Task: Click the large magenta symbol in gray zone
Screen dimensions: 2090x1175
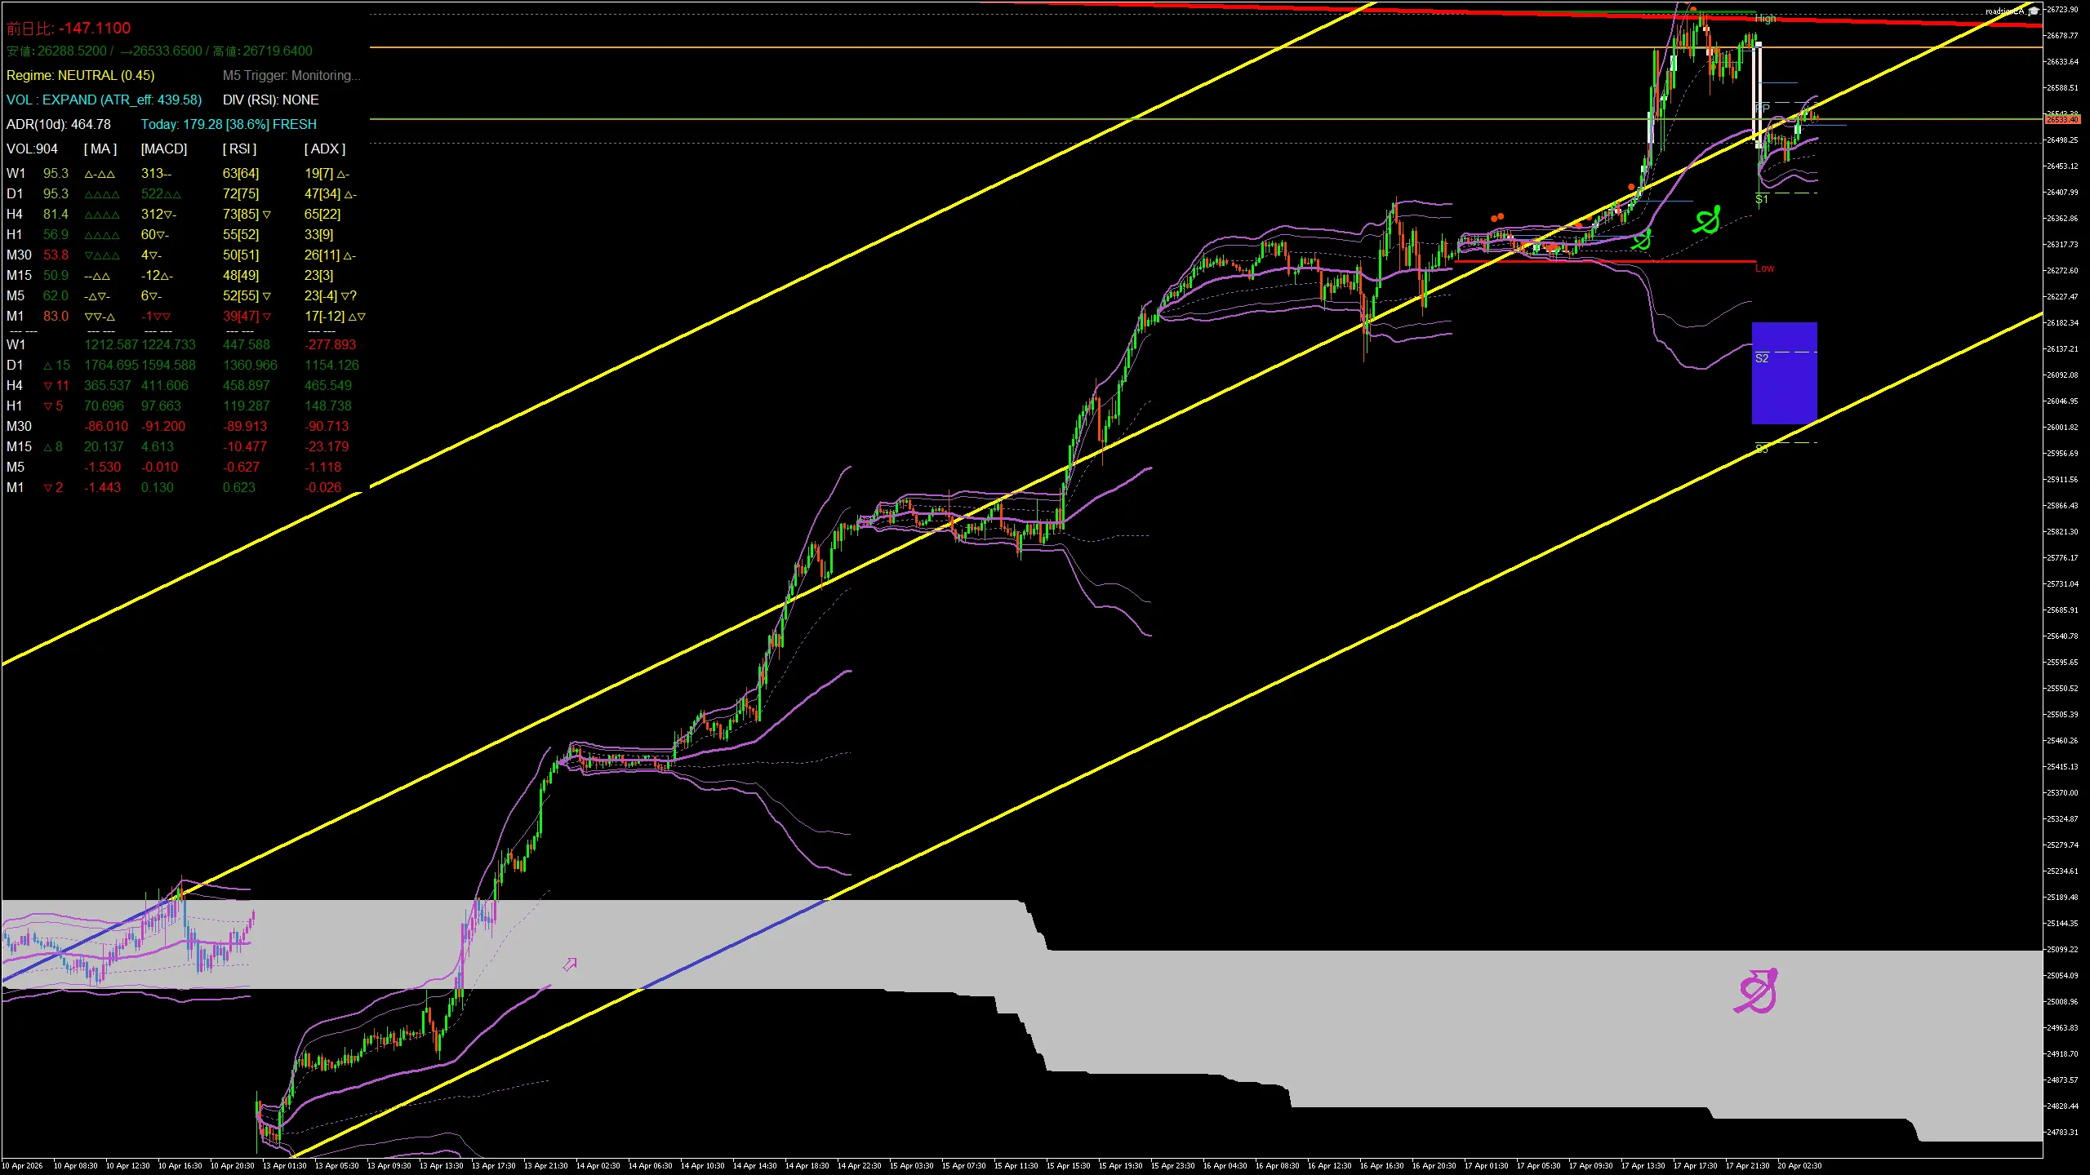Action: pos(1757,991)
